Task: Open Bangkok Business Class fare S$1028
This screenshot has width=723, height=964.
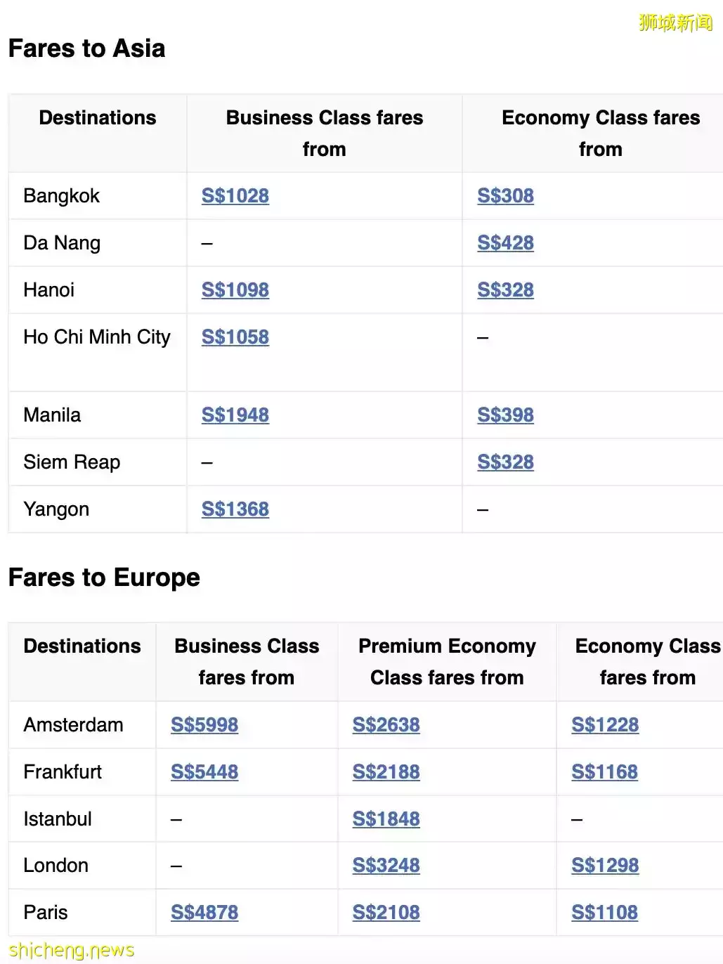Action: pyautogui.click(x=235, y=196)
